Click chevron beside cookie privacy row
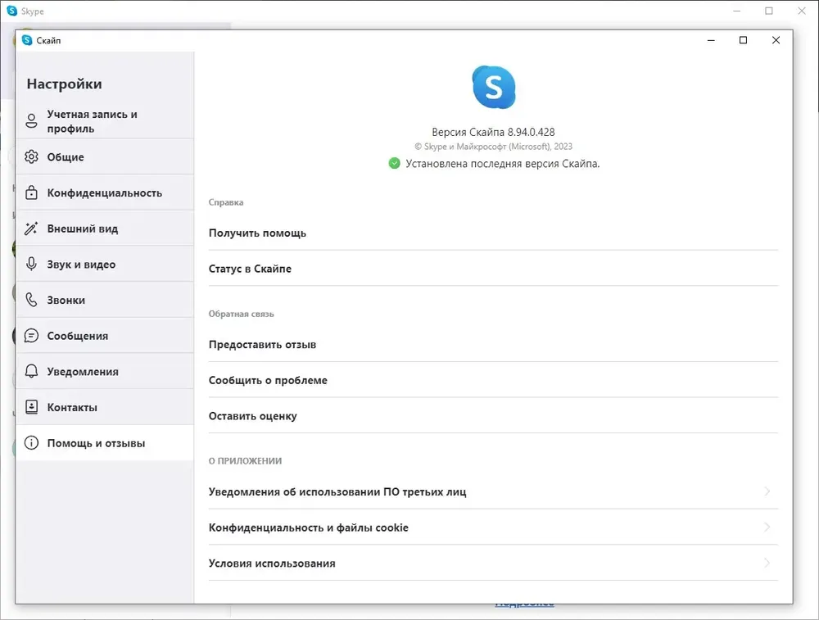This screenshot has width=819, height=620. pyautogui.click(x=767, y=527)
